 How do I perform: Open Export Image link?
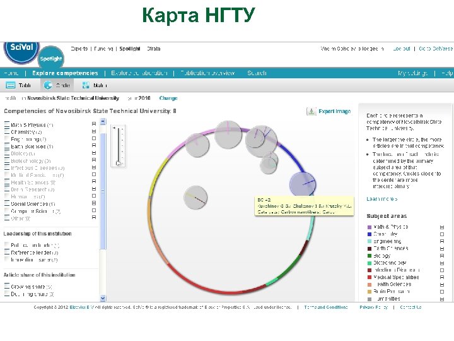[x=334, y=111]
